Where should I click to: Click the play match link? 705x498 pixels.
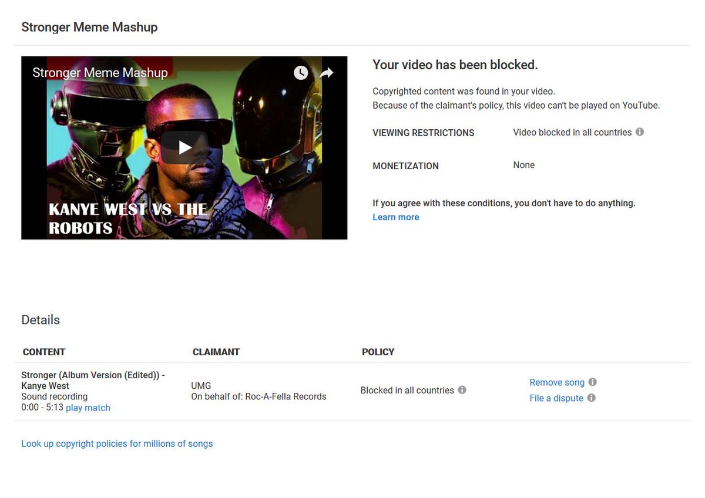pyautogui.click(x=88, y=408)
